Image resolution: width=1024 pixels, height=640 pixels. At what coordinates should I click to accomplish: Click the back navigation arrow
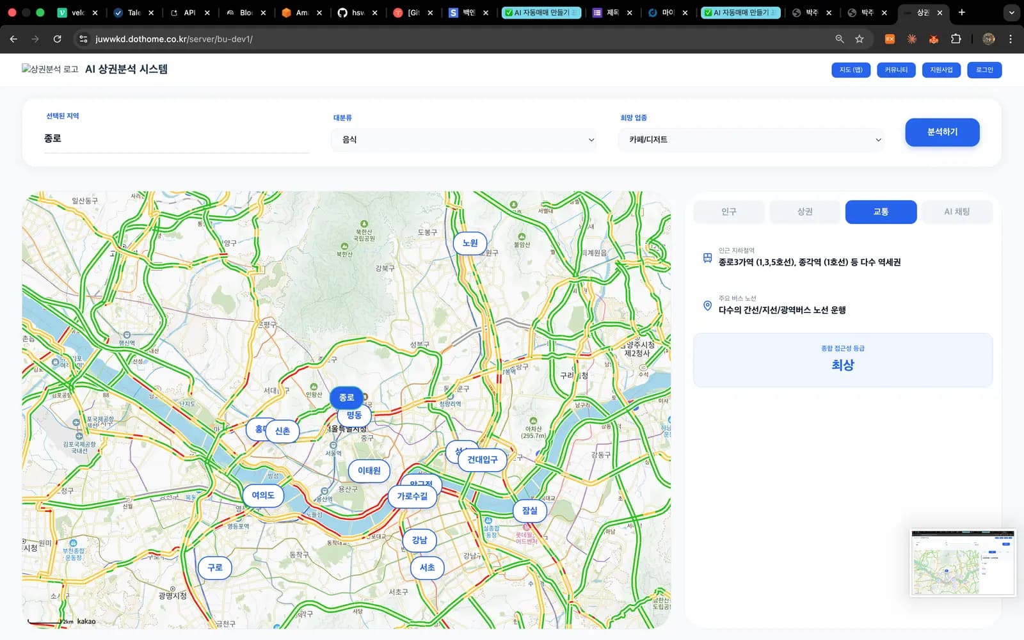[13, 39]
